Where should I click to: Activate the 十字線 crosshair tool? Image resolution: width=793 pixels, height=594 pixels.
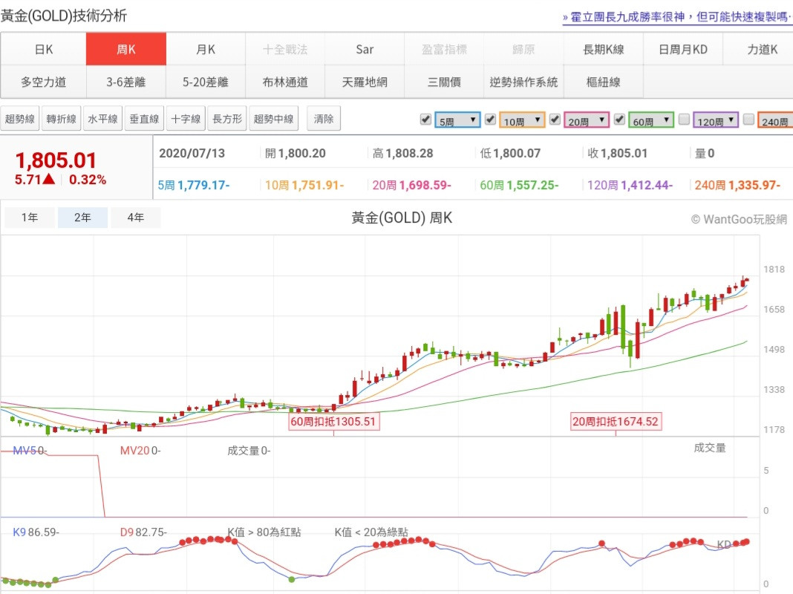pyautogui.click(x=186, y=119)
